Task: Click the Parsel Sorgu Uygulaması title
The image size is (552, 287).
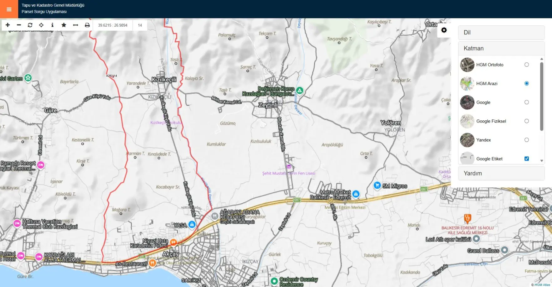Action: coord(44,12)
